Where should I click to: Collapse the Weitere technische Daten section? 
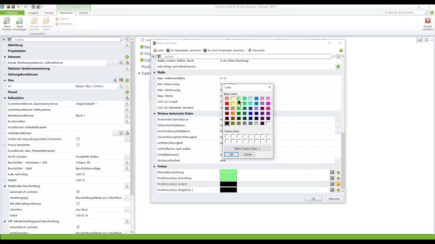pyautogui.click(x=154, y=114)
